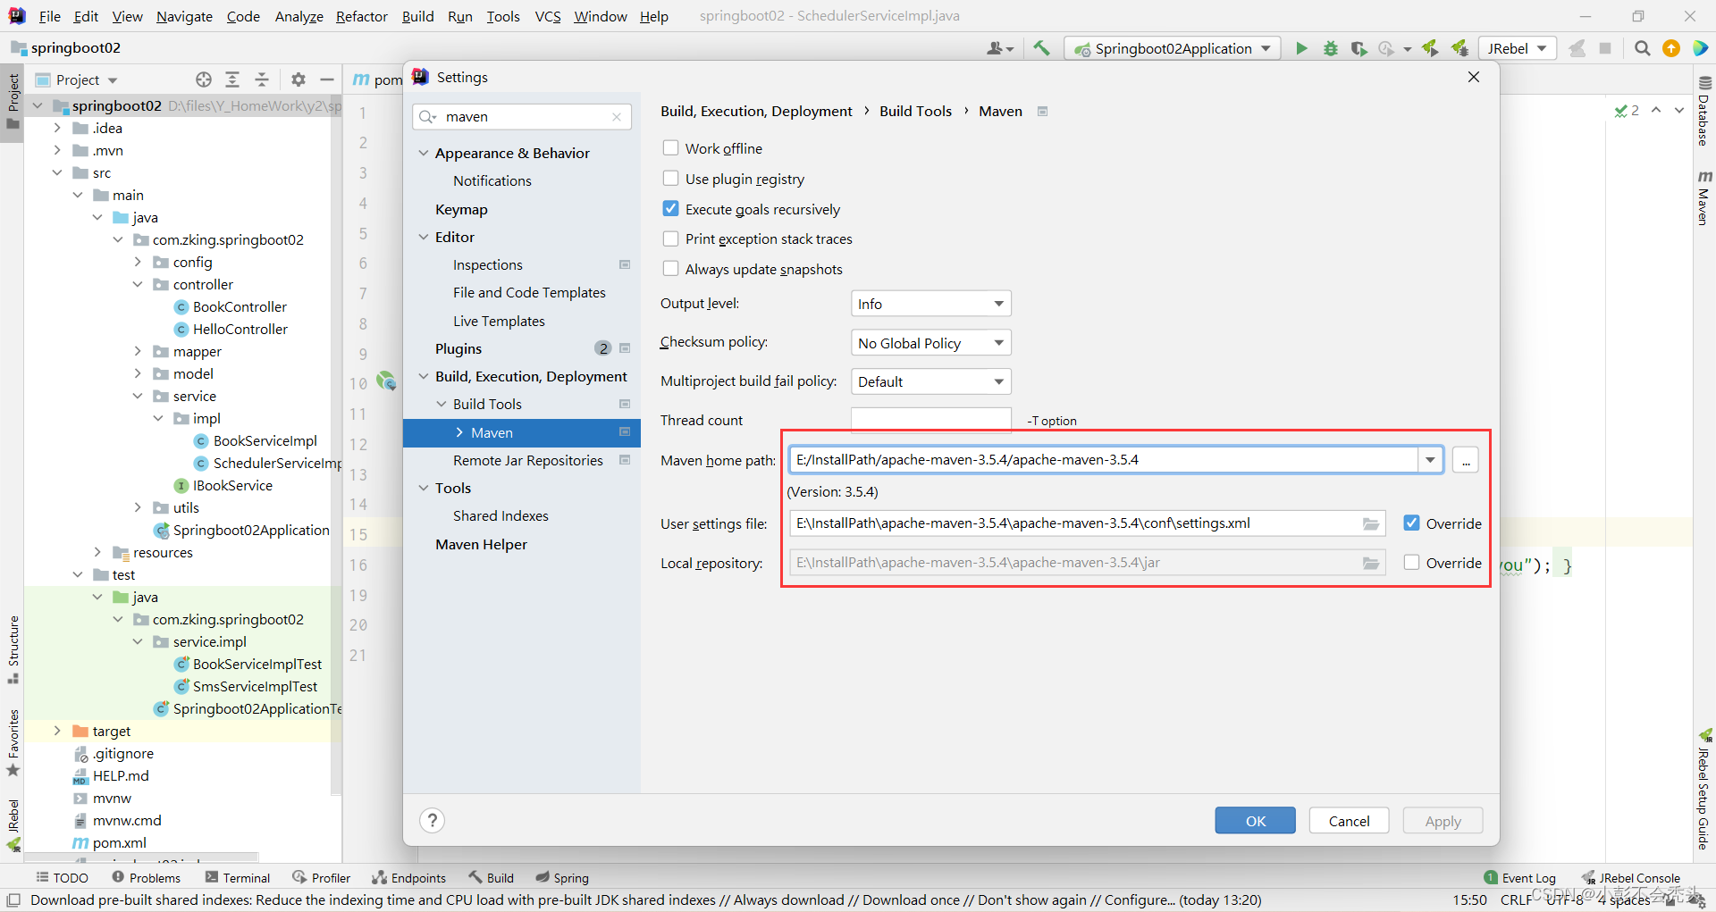Run with coverage icon in toolbar

pyautogui.click(x=1359, y=48)
